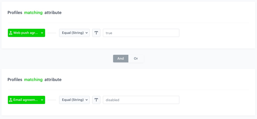This screenshot has width=257, height=119.
Task: Select the And logical operator
Action: click(x=121, y=59)
